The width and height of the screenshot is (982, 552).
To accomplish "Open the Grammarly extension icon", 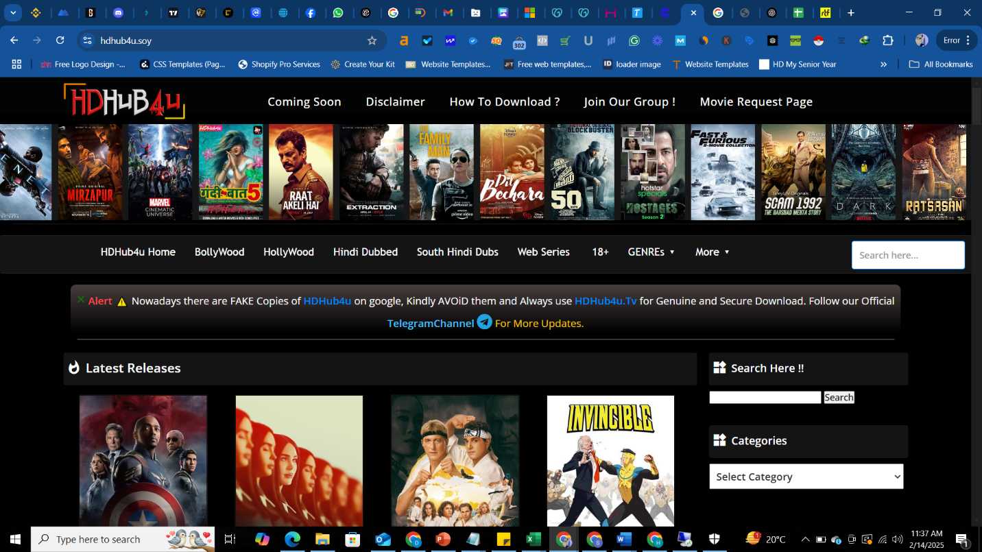I will click(634, 40).
